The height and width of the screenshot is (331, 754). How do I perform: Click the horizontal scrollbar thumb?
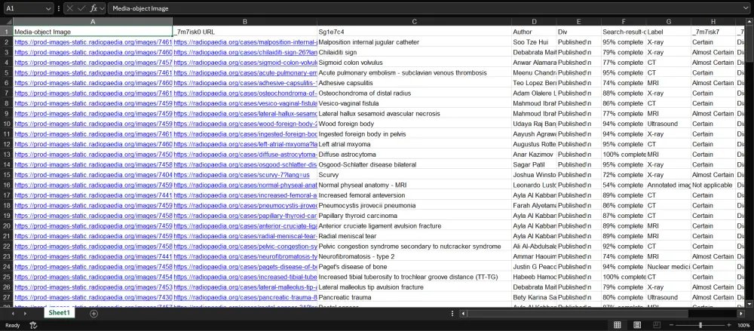point(577,314)
